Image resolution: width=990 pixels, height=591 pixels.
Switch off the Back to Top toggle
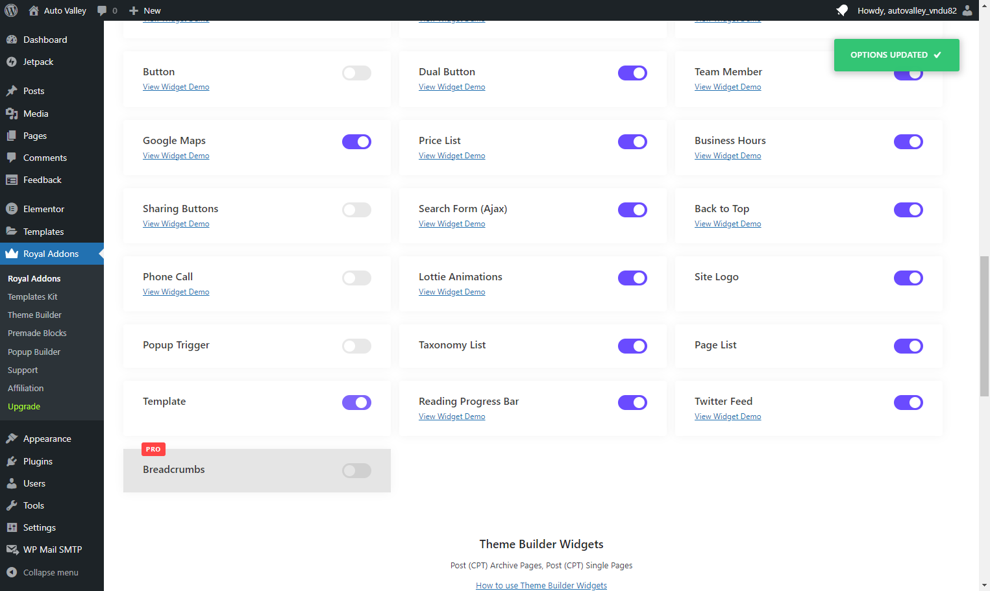908,210
